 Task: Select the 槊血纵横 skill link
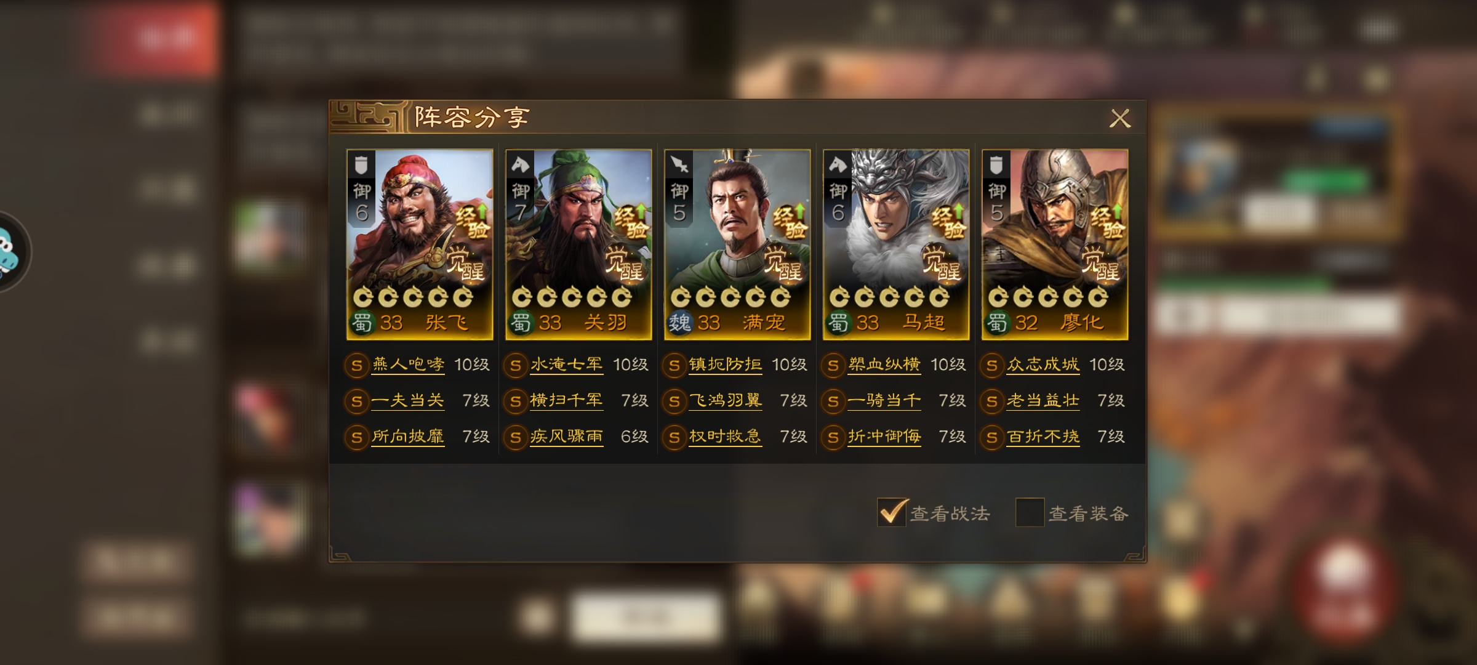[x=884, y=365]
